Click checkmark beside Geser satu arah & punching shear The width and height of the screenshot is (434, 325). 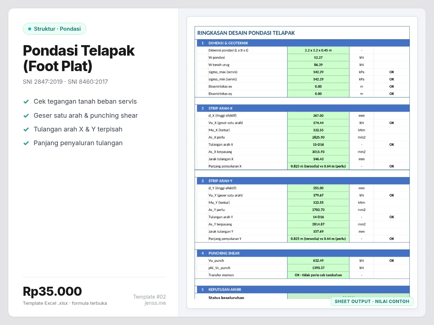coord(26,116)
